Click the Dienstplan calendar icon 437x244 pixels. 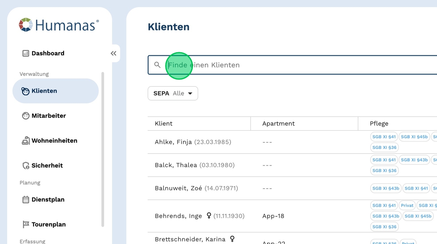click(26, 200)
